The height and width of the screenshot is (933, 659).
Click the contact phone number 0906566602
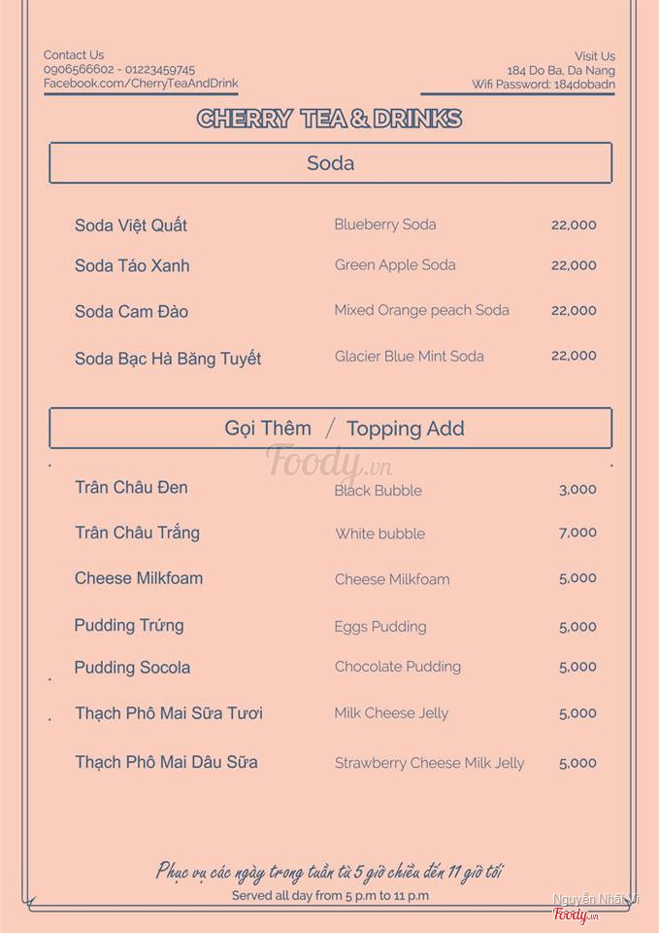[79, 70]
